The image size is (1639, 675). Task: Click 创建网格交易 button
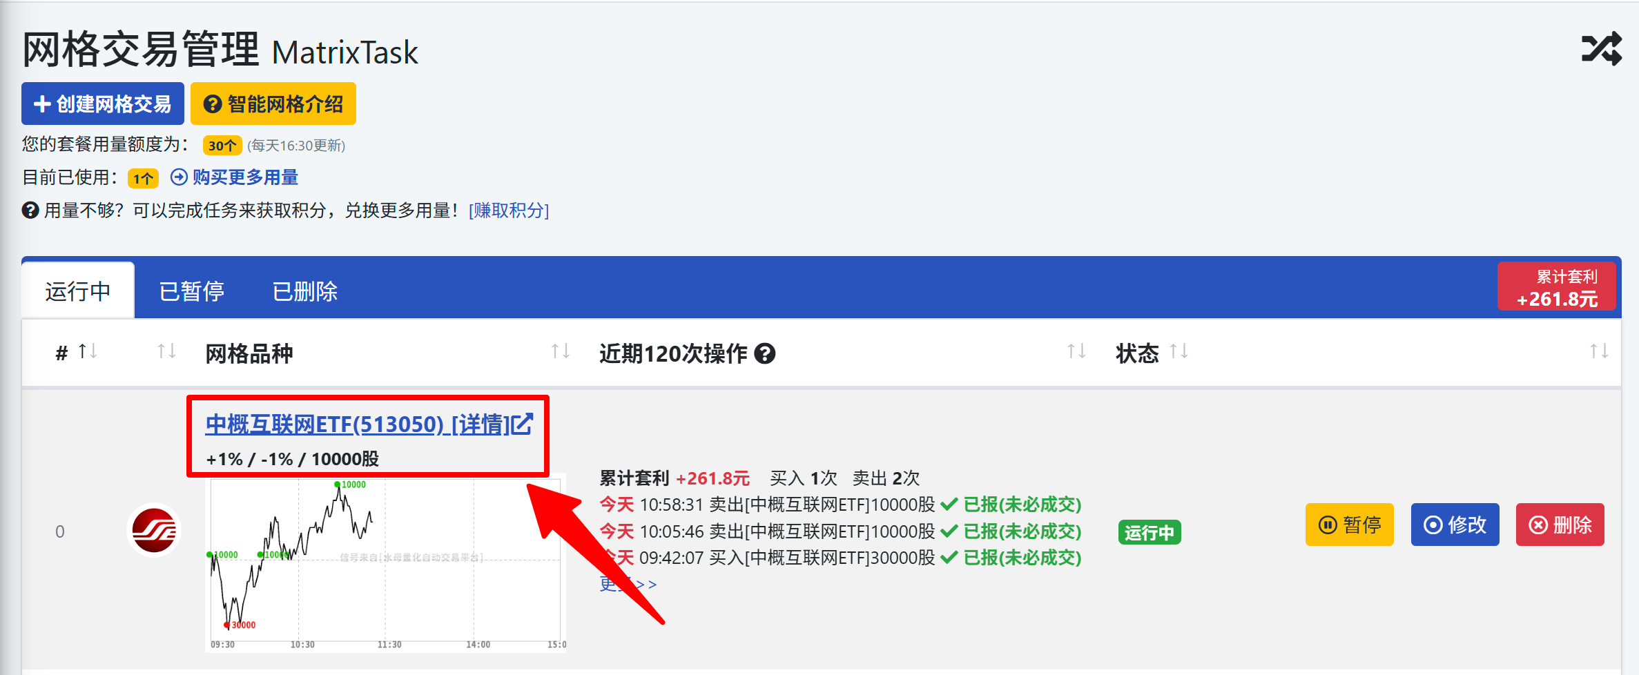[103, 104]
